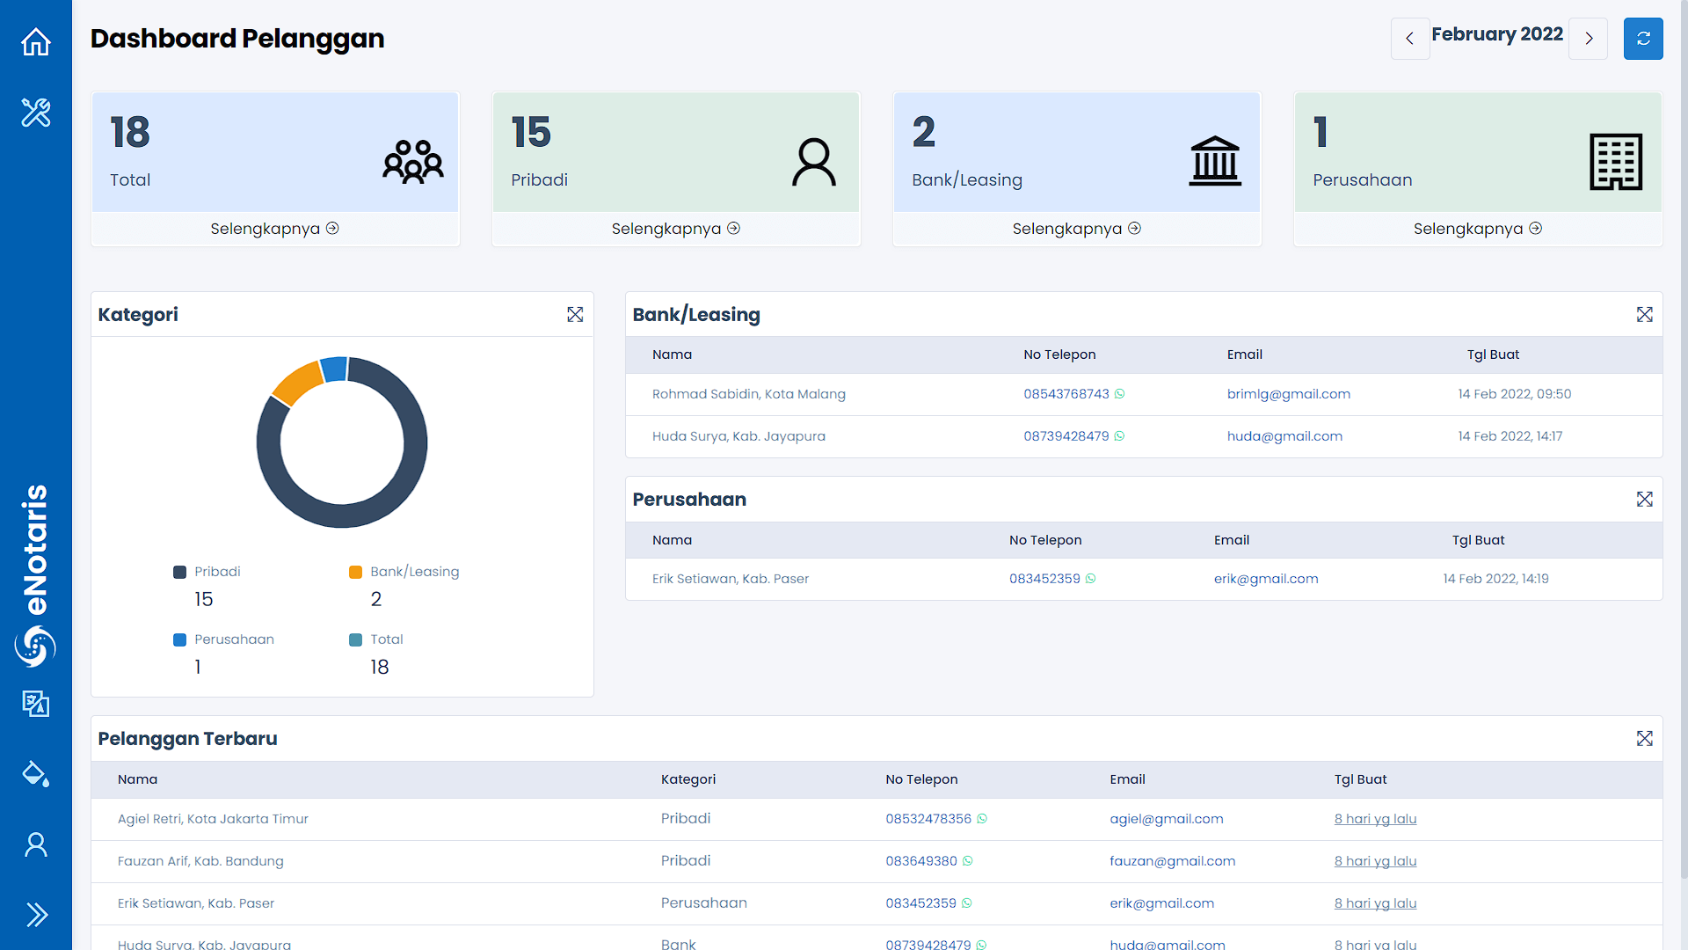Open the tools wrench icon in sidebar
Viewport: 1688px width, 950px height.
[x=36, y=113]
